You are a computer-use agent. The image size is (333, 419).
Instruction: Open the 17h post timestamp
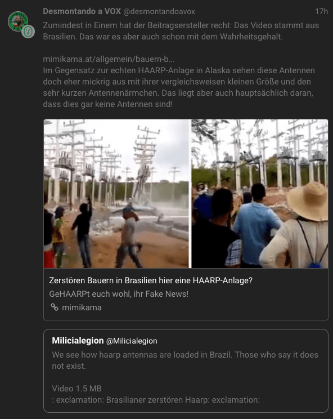[x=321, y=11]
